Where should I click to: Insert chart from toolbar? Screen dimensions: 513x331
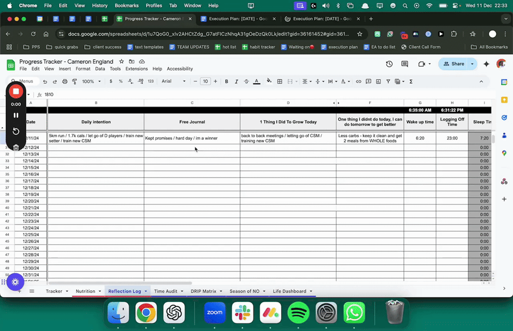(379, 82)
